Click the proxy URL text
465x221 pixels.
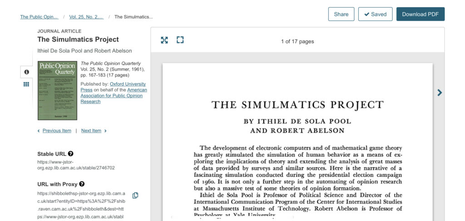coord(81,205)
